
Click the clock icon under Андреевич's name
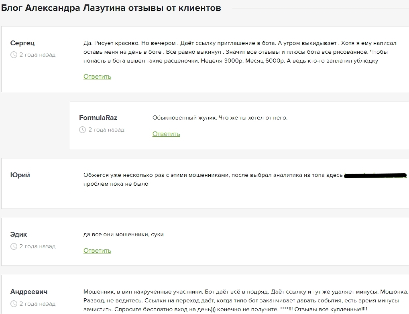click(x=14, y=304)
